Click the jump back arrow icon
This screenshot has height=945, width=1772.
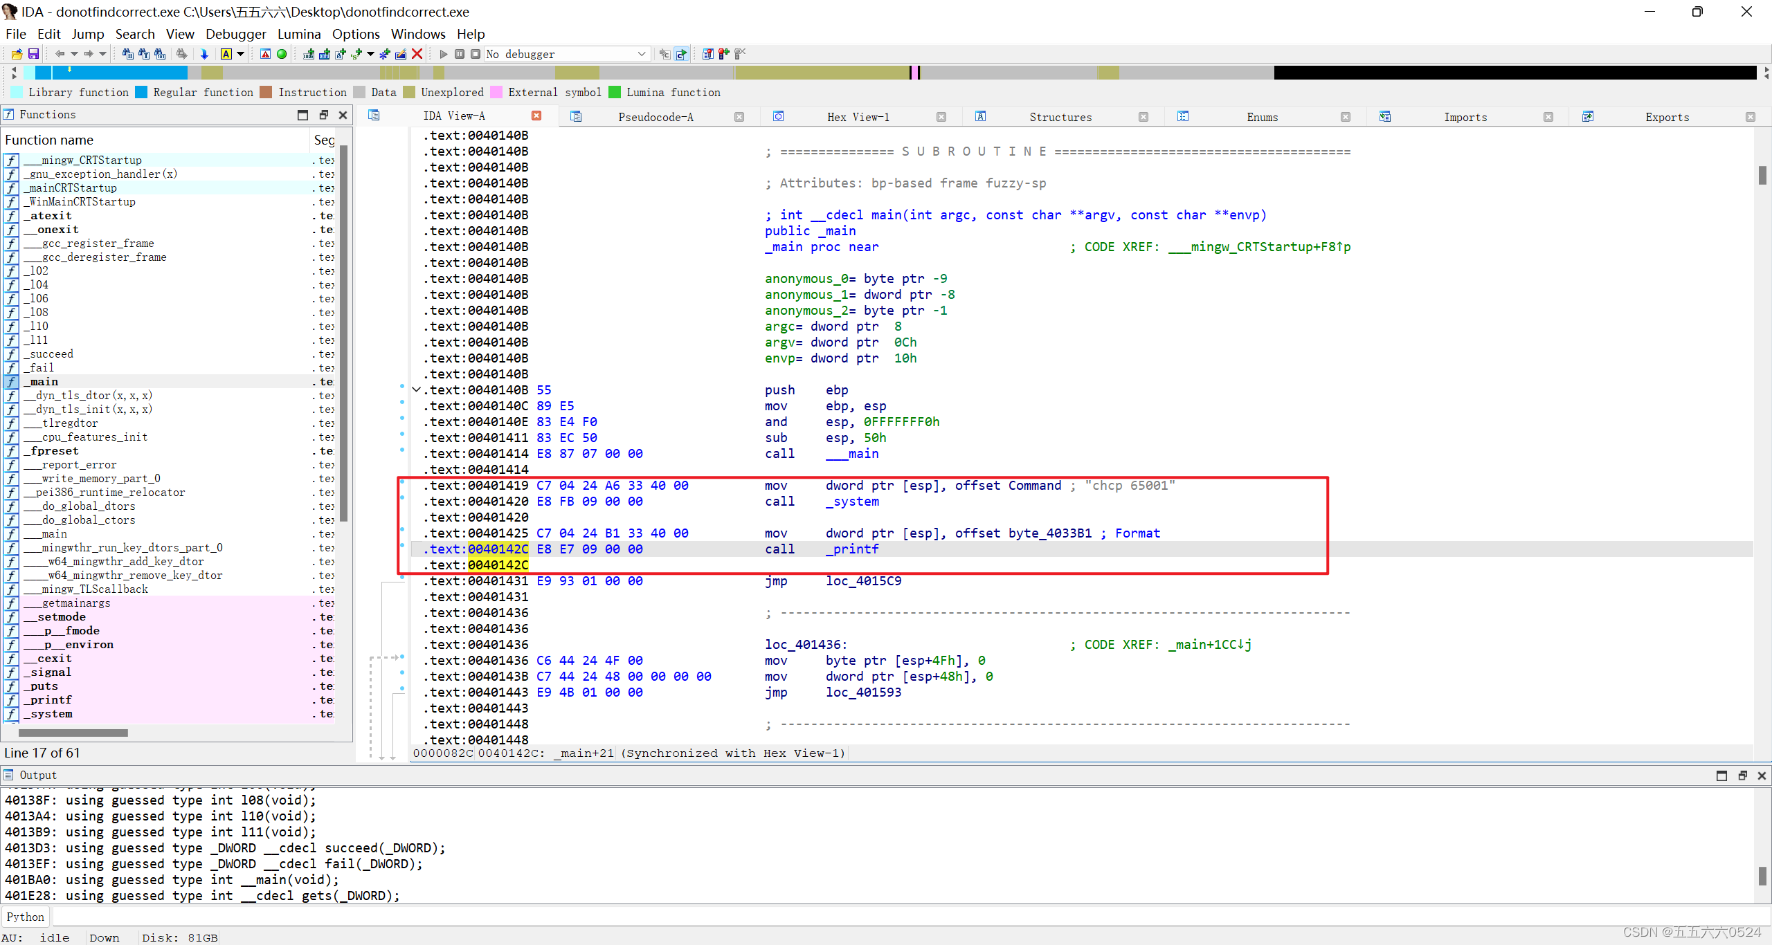click(x=60, y=54)
